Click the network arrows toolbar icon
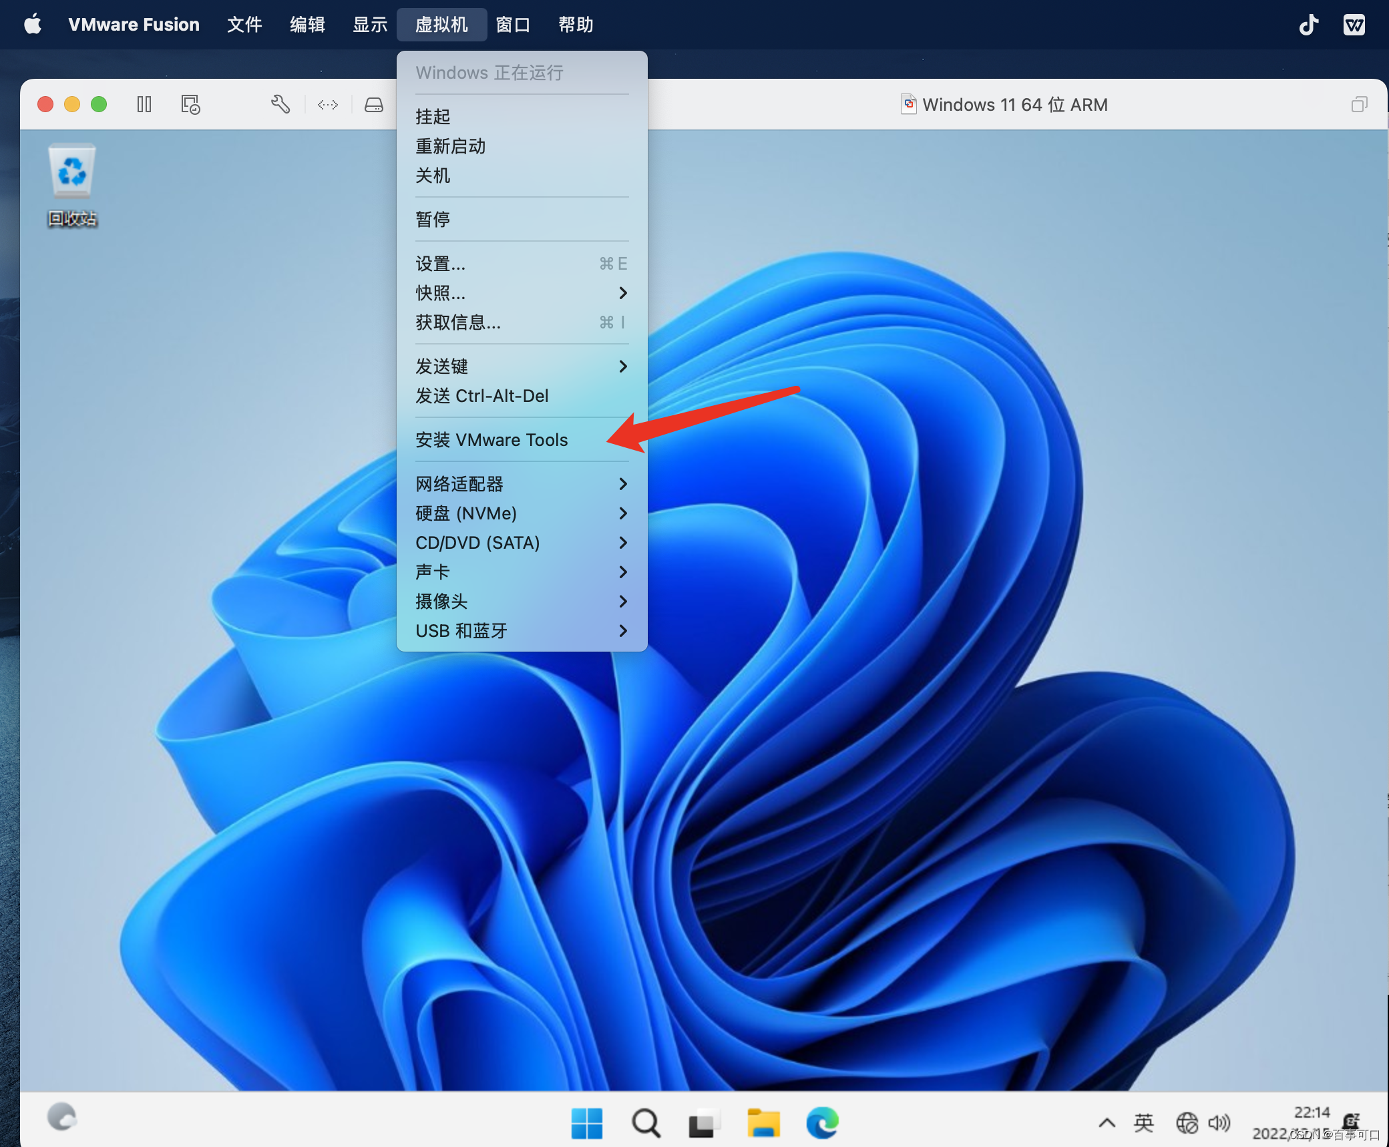The width and height of the screenshot is (1389, 1147). [x=328, y=105]
